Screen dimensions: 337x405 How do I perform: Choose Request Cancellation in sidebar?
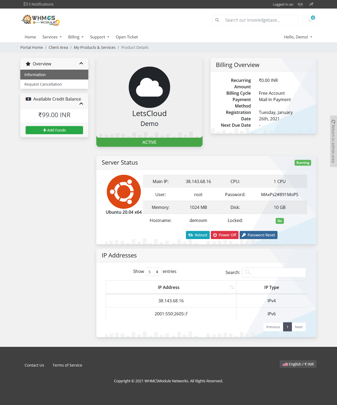point(54,84)
